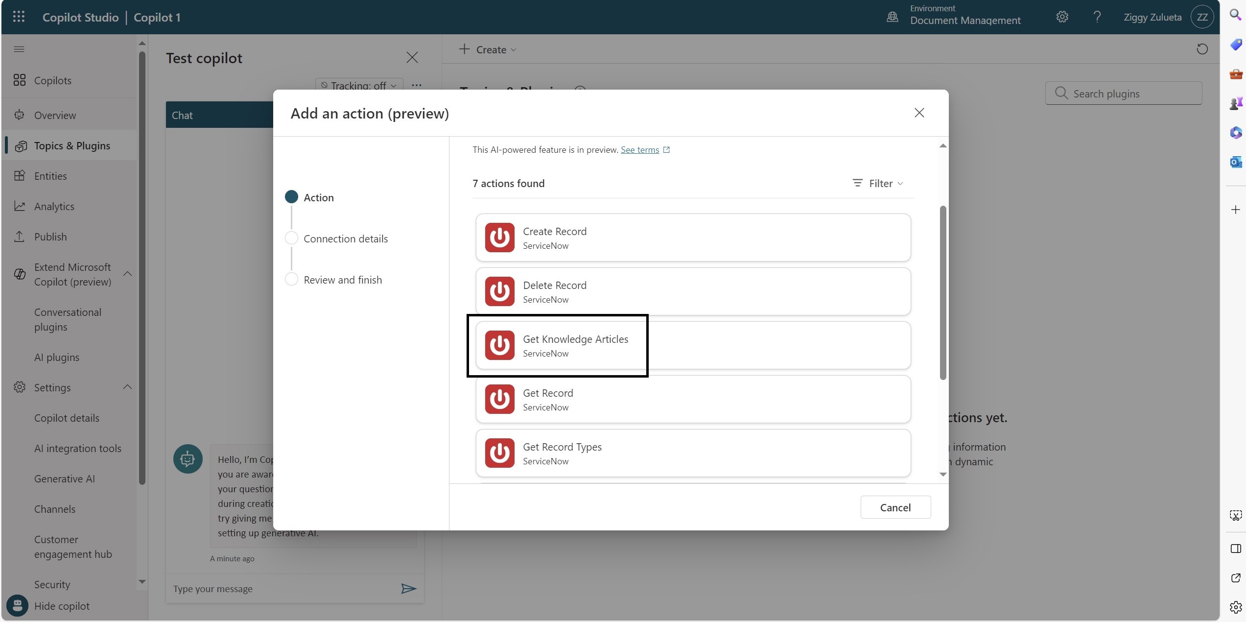Click the Cancel button
The height and width of the screenshot is (622, 1246).
click(895, 507)
